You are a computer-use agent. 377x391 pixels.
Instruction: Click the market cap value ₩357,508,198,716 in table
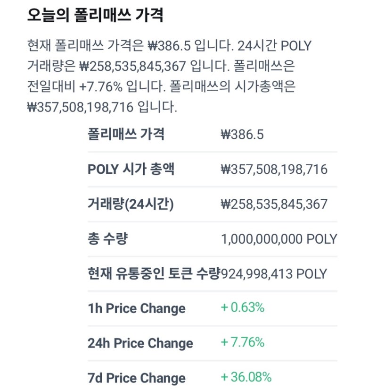click(274, 170)
